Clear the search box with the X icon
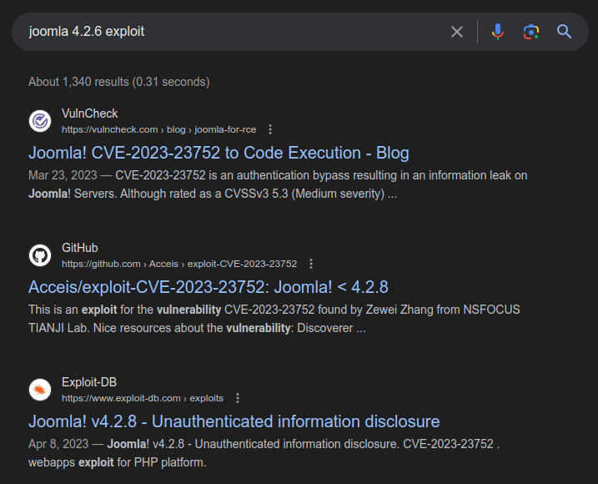The width and height of the screenshot is (598, 484). [457, 32]
